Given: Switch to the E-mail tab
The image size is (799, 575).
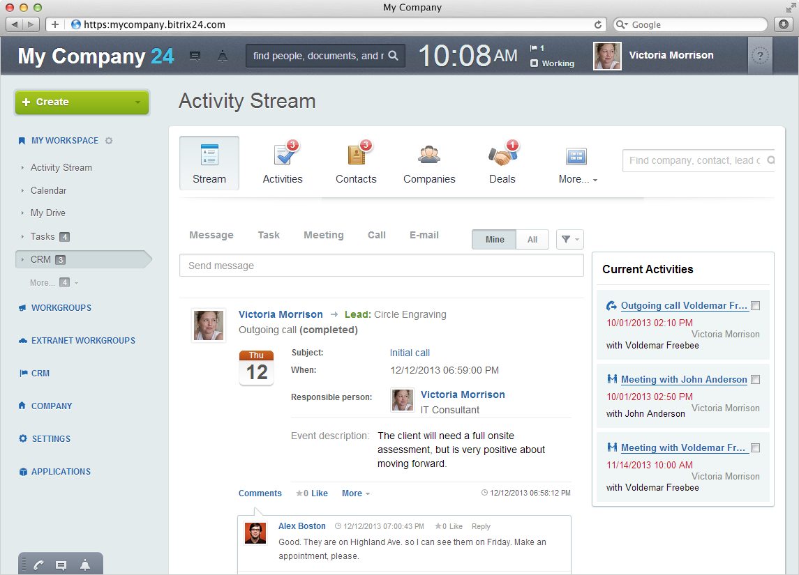Looking at the screenshot, I should [424, 236].
